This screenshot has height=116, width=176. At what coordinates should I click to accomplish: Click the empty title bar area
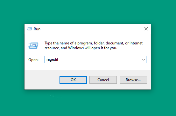pos(90,29)
